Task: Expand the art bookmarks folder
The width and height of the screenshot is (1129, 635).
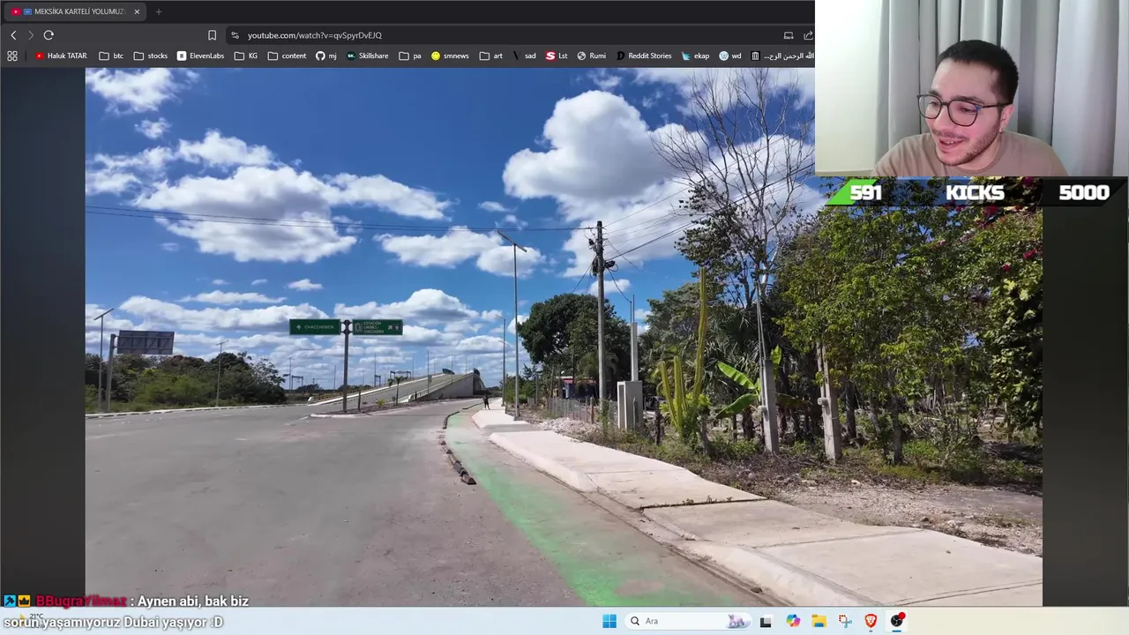Action: 491,56
